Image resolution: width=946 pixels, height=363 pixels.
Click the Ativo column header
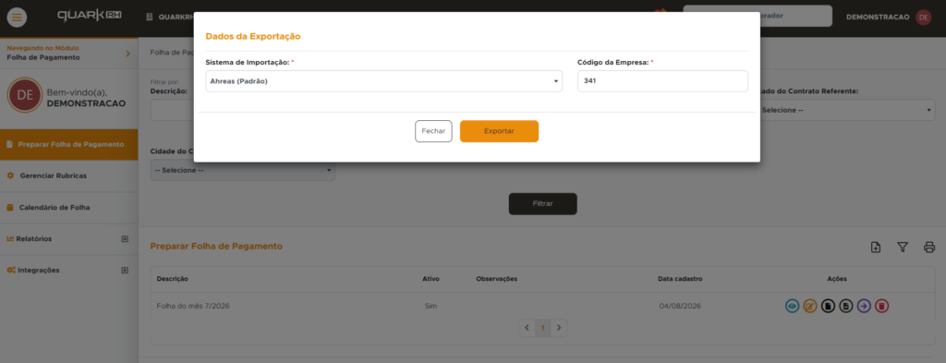(x=431, y=279)
